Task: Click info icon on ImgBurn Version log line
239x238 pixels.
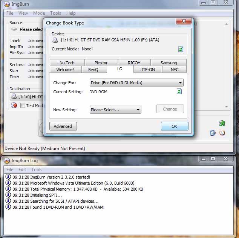Action: coord(8,177)
